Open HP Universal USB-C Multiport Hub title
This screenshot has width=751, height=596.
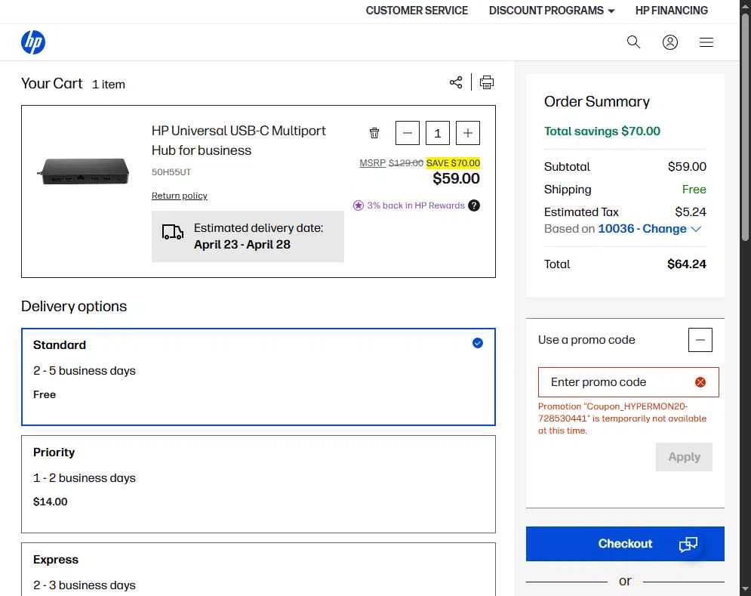click(239, 141)
